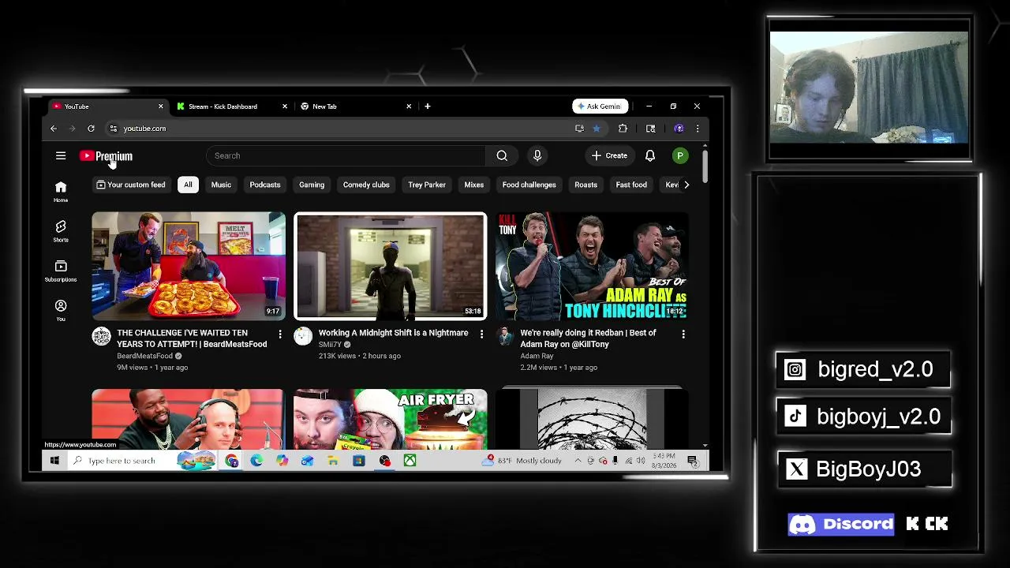Open Chrome from the taskbar
Viewport: 1010px width, 568px height.
231,461
